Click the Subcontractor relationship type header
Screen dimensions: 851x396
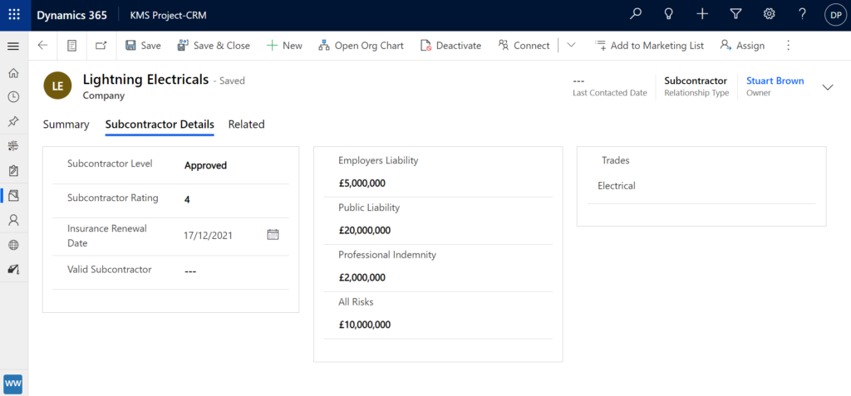[696, 81]
